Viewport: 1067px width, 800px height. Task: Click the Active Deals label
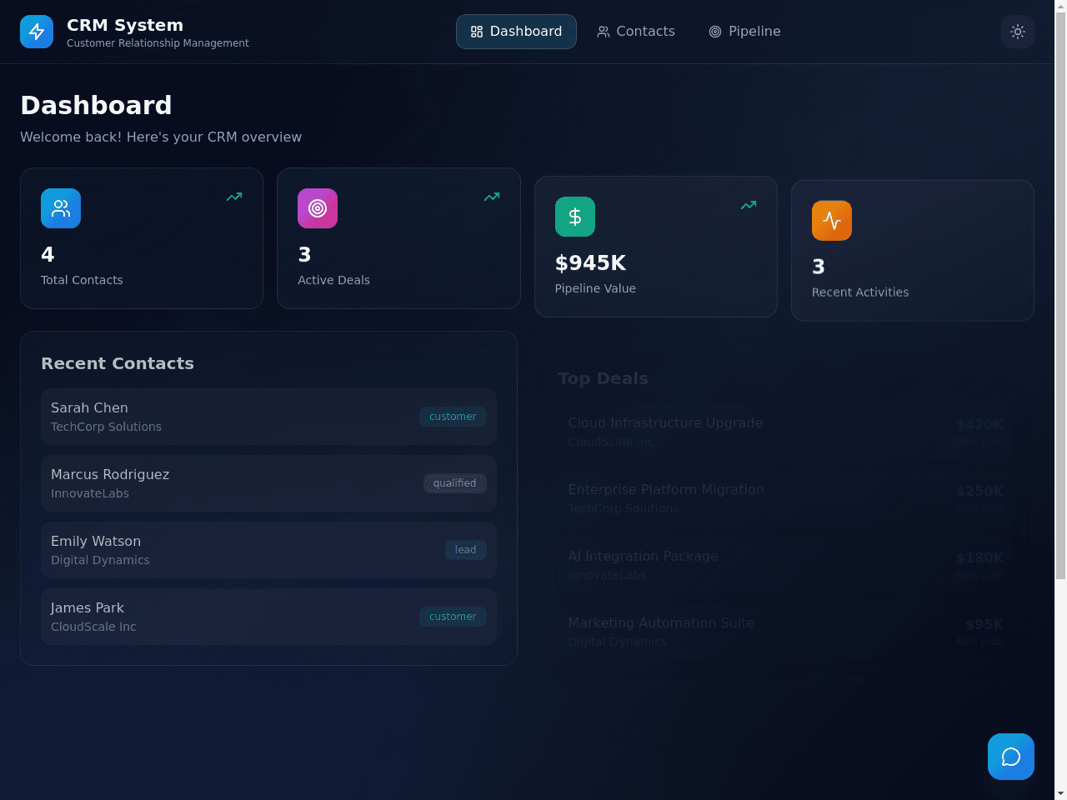pyautogui.click(x=333, y=280)
